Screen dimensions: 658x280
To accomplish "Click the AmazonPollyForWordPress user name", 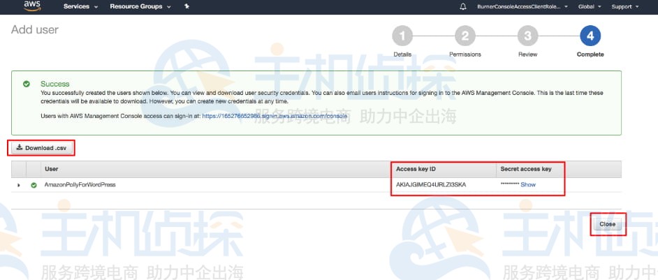I will coord(80,185).
